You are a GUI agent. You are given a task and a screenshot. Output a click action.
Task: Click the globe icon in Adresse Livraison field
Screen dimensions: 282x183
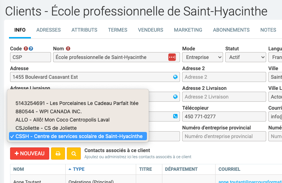click(x=175, y=97)
